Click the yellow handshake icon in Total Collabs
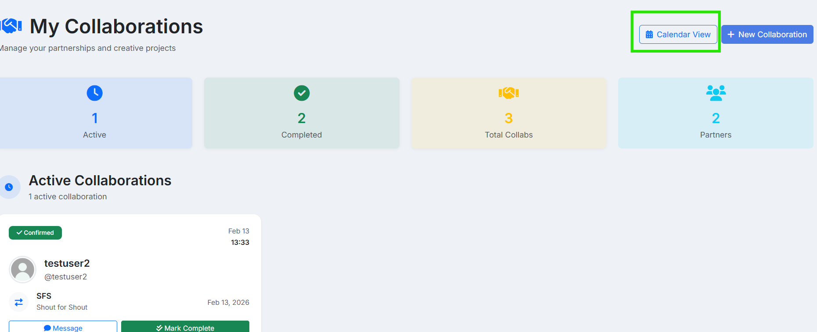Screen dimensions: 817x332 coord(508,93)
